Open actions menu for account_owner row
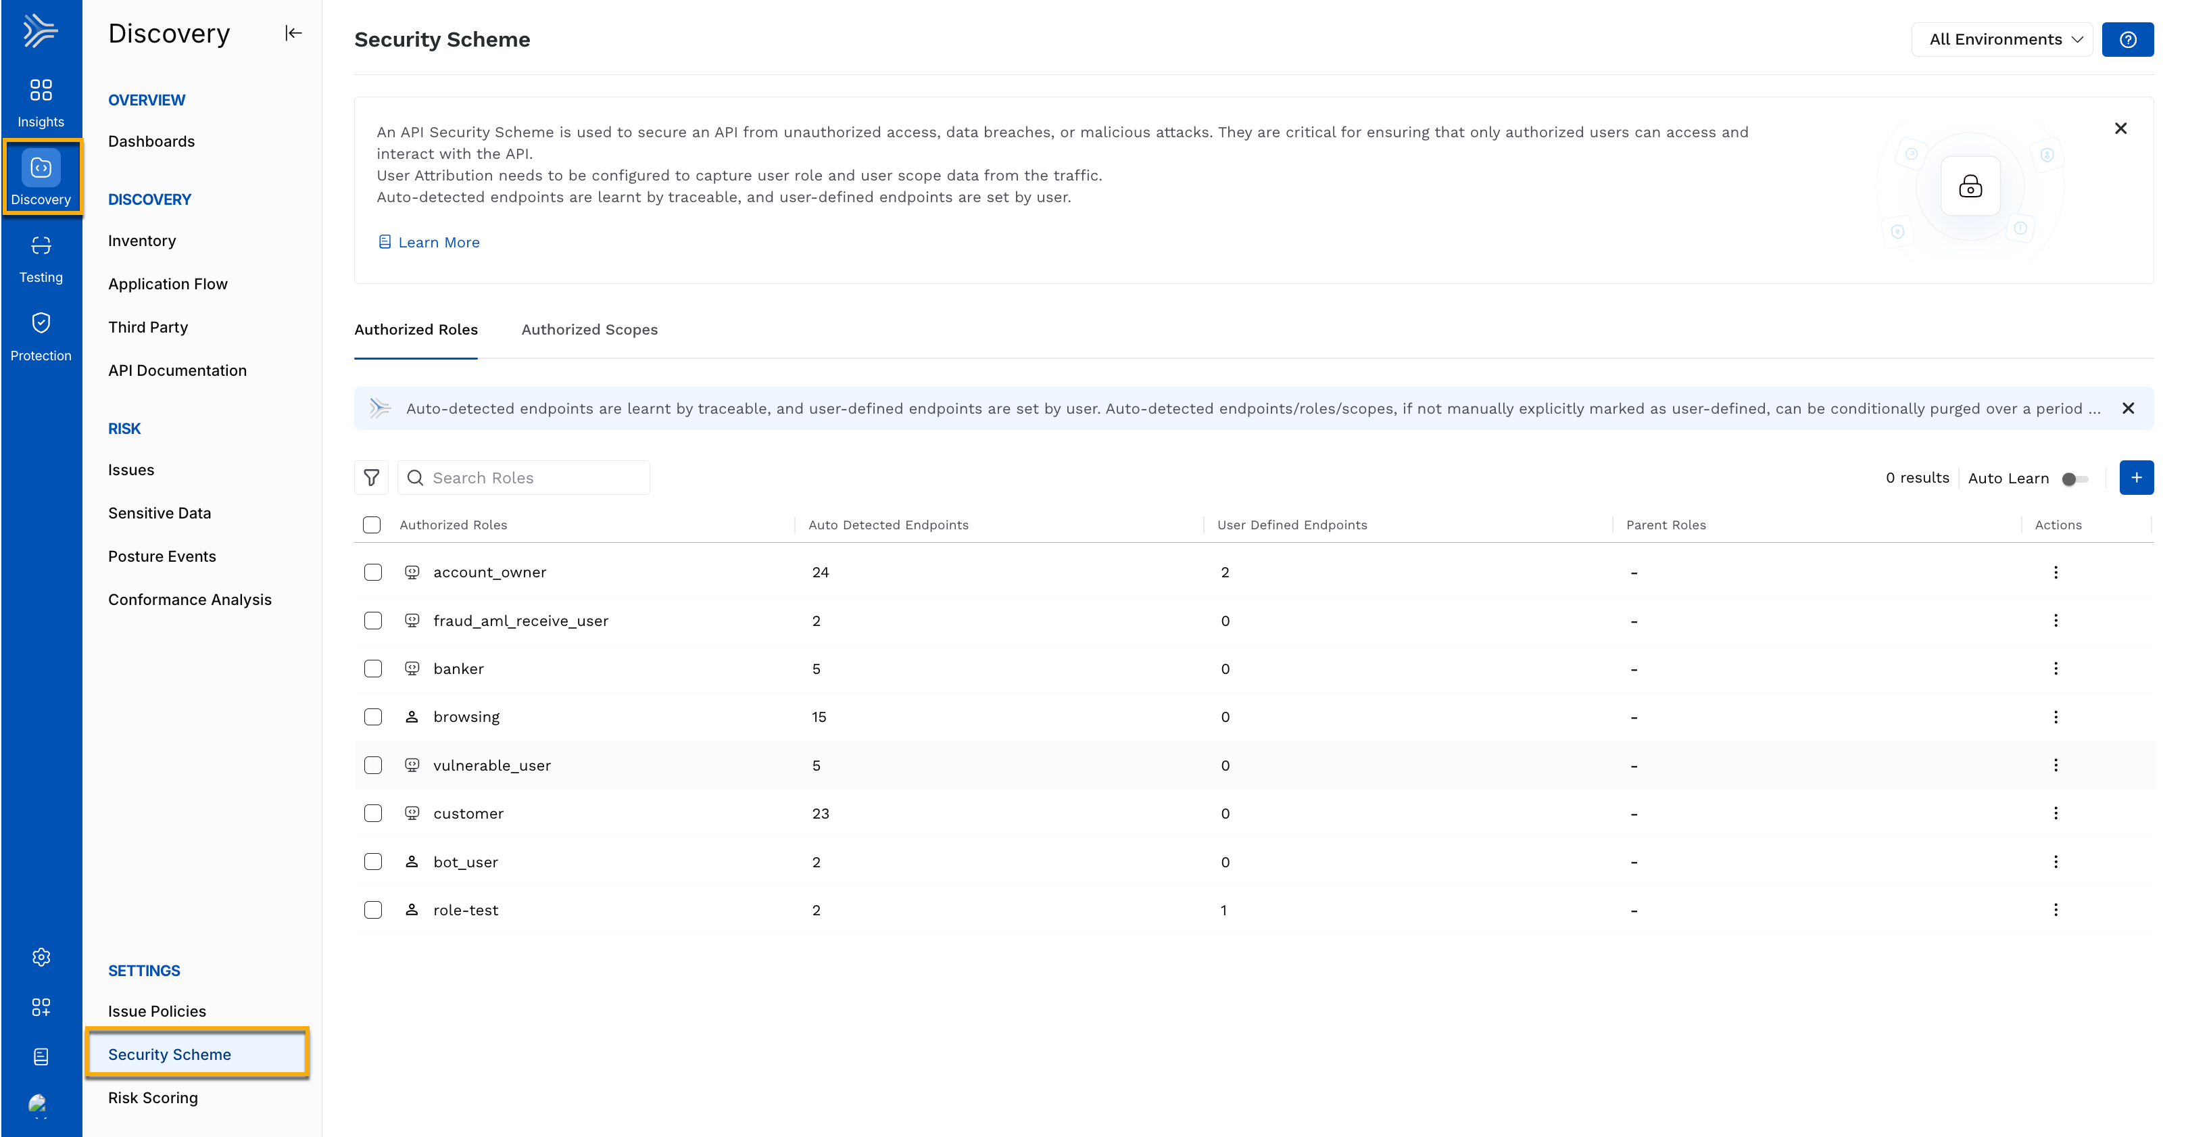 coord(2056,573)
